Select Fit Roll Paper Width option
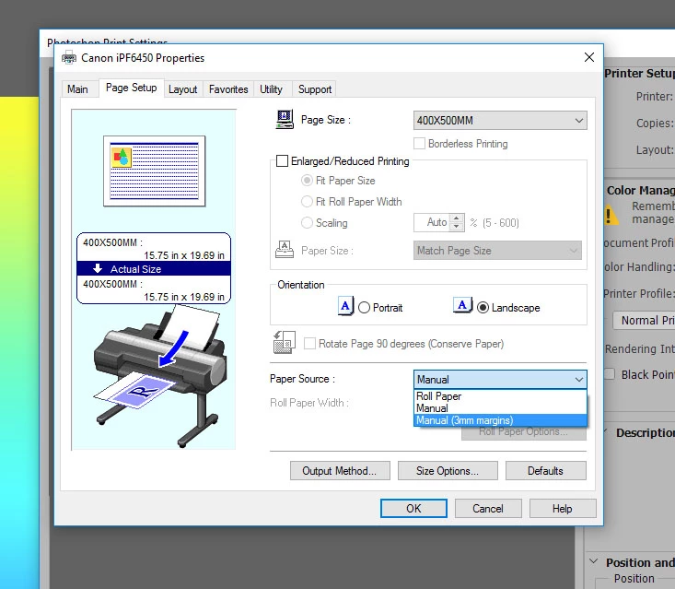This screenshot has height=589, width=675. coord(307,201)
